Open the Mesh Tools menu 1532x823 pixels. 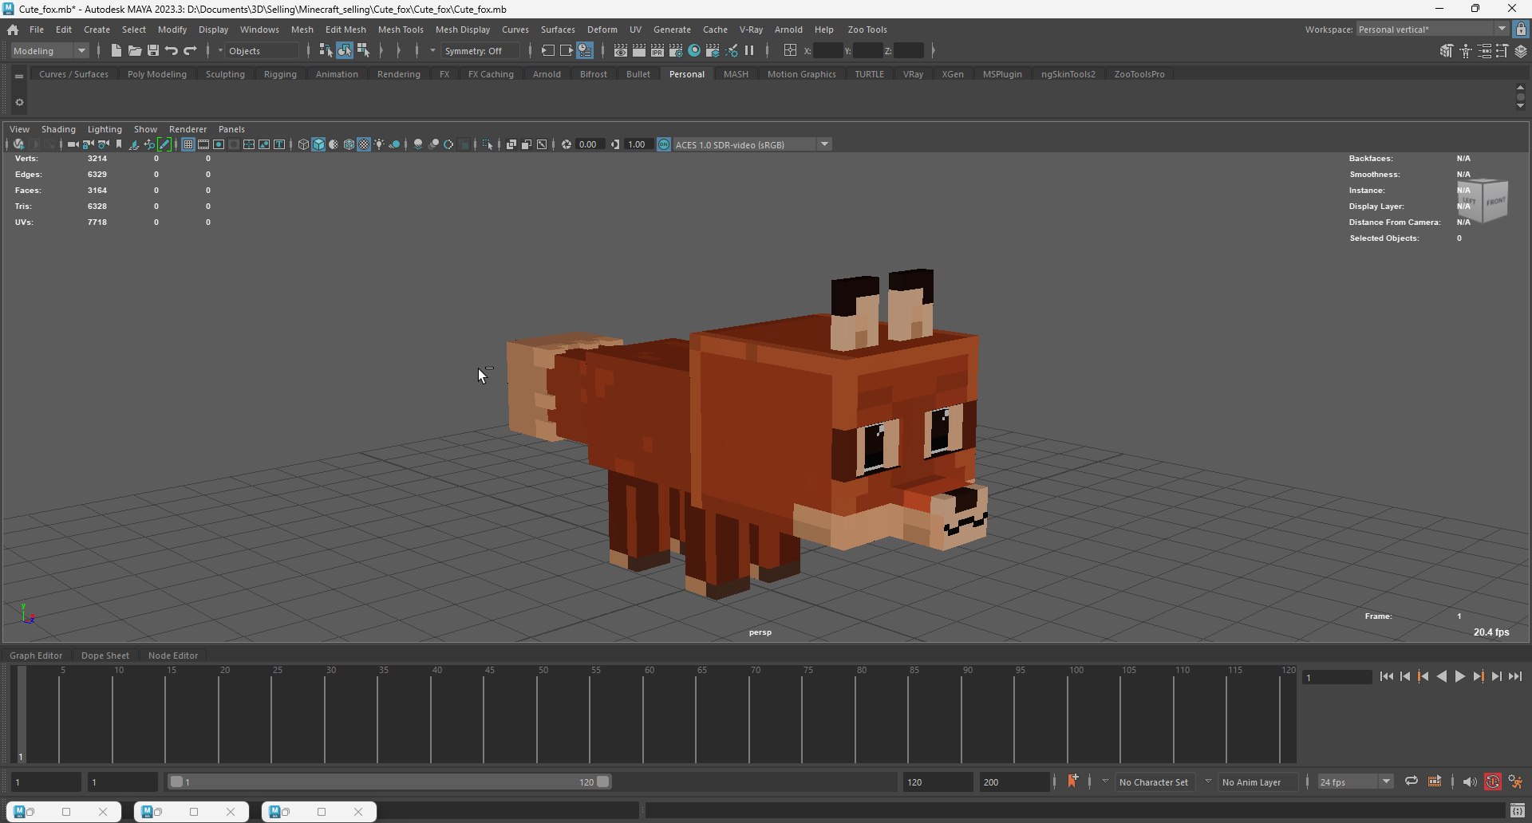(x=401, y=30)
